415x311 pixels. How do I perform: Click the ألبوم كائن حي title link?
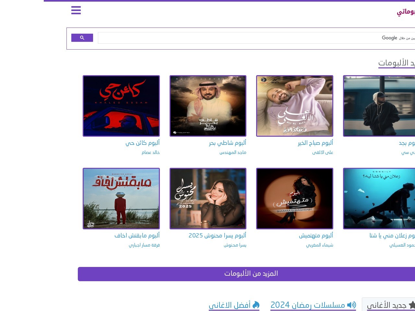point(142,143)
